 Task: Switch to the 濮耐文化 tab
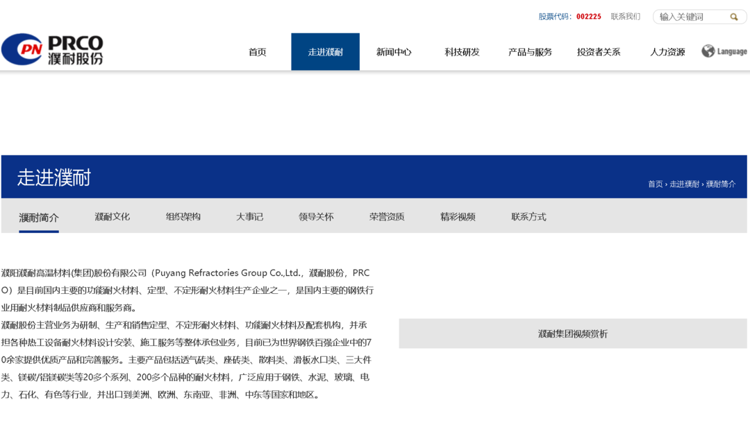tap(112, 217)
